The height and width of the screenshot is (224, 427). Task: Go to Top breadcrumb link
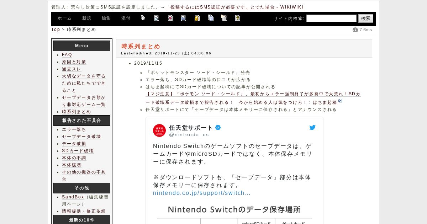coord(56,30)
